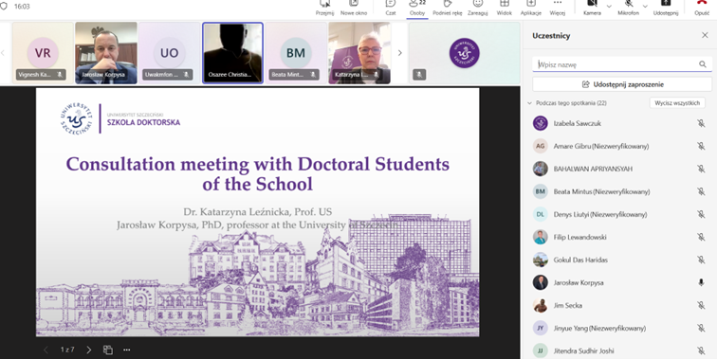Click Przejmij take control button
The width and height of the screenshot is (717, 359).
[x=324, y=8]
